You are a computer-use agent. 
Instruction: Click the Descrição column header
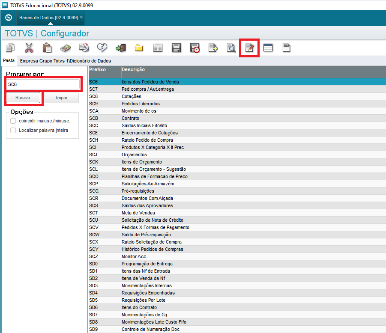254,72
